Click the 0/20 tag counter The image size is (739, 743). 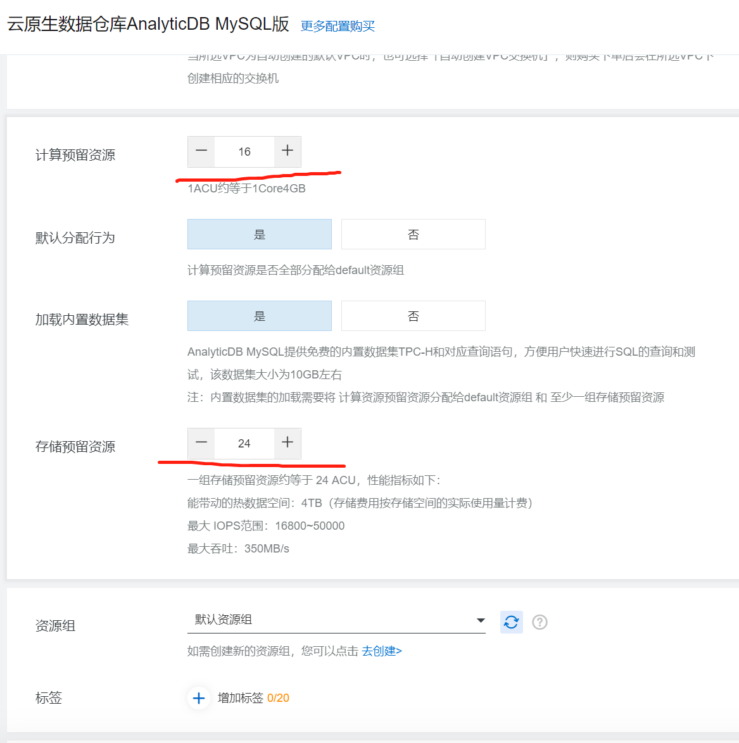[278, 698]
